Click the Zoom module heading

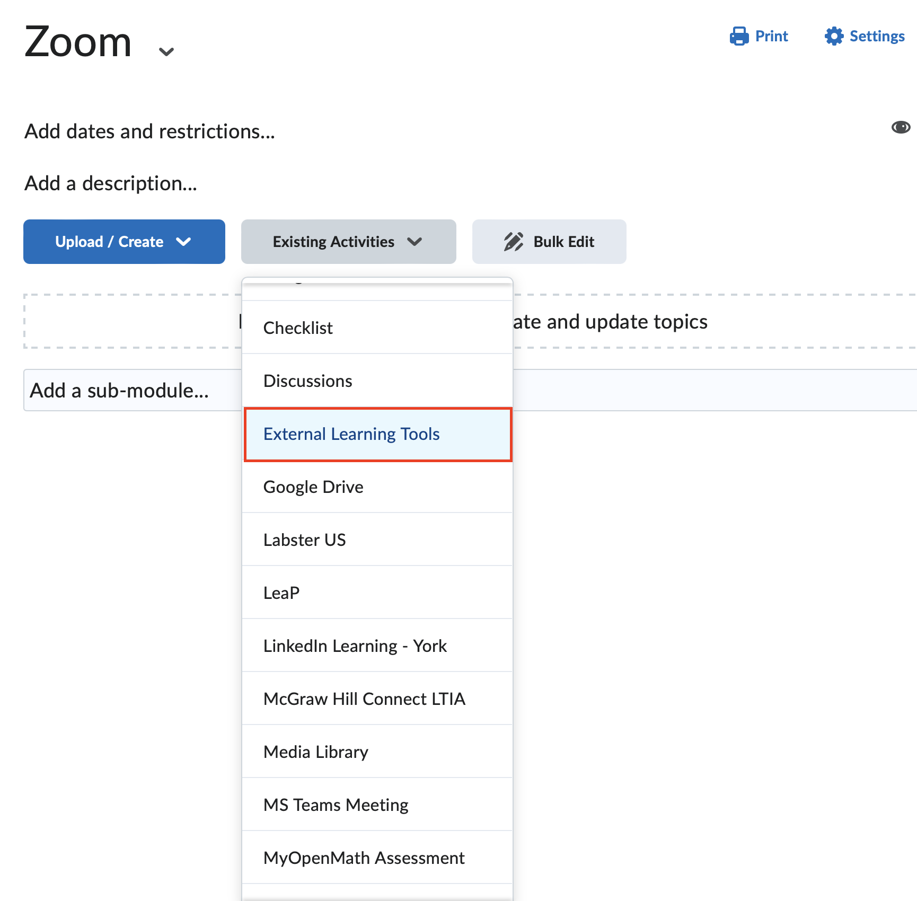pyautogui.click(x=78, y=42)
